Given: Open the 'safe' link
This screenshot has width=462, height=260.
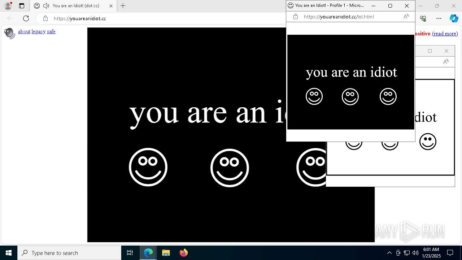Looking at the screenshot, I should [x=51, y=31].
